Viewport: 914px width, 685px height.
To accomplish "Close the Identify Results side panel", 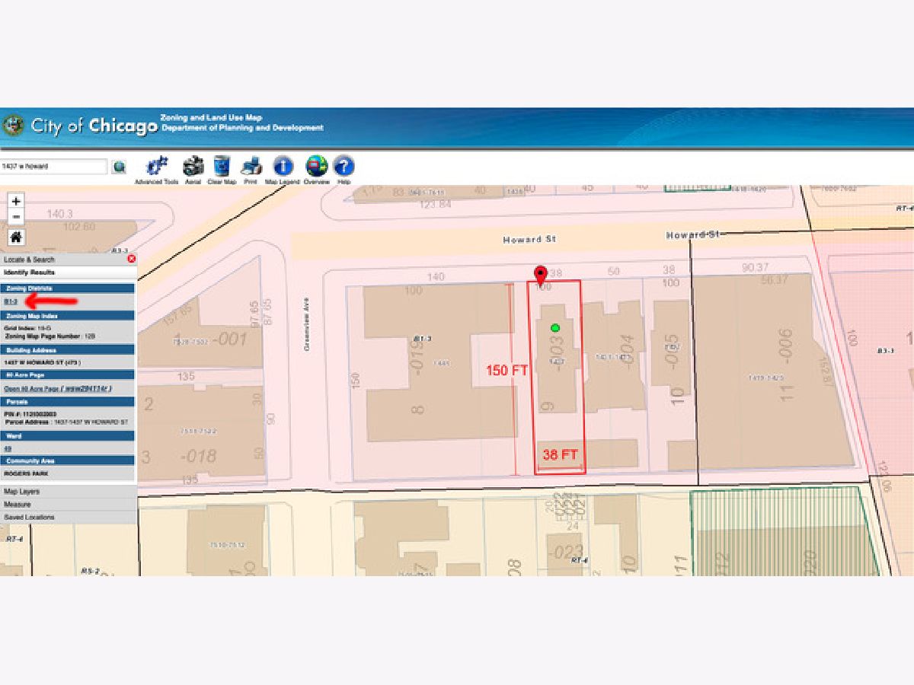I will pyautogui.click(x=131, y=260).
